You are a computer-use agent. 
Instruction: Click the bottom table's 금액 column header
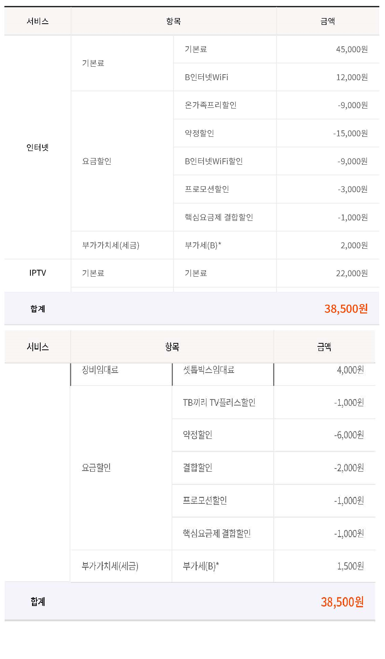(x=324, y=347)
